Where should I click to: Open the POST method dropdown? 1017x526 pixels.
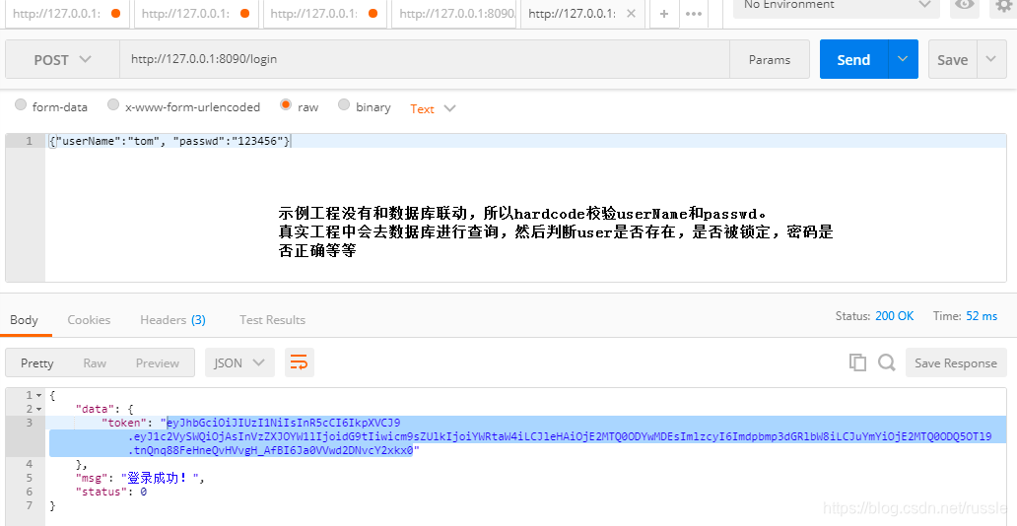tap(62, 60)
